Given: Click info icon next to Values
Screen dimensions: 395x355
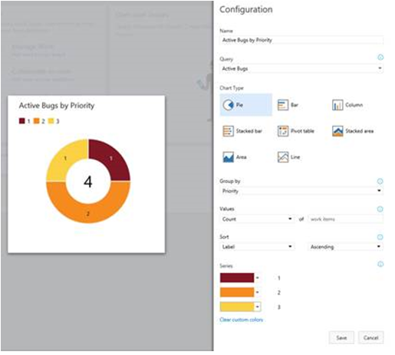Looking at the screenshot, I should (x=380, y=209).
